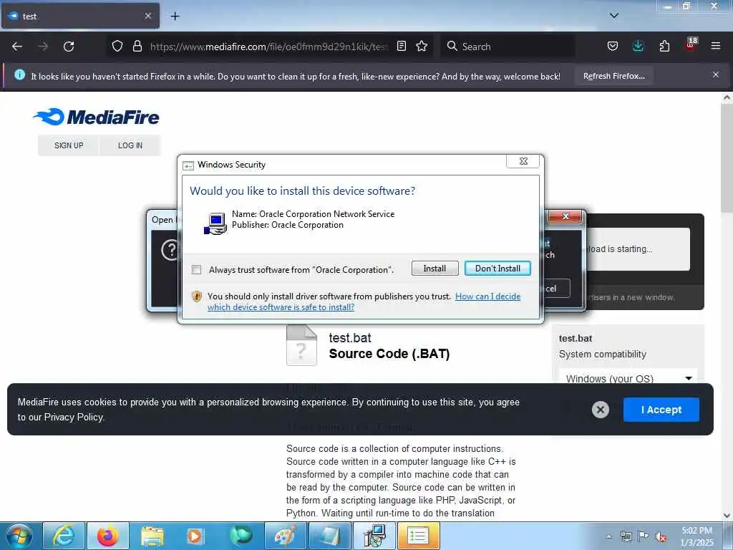Dismiss the cookie banner with the X
Viewport: 733px width, 550px height.
[x=601, y=410]
